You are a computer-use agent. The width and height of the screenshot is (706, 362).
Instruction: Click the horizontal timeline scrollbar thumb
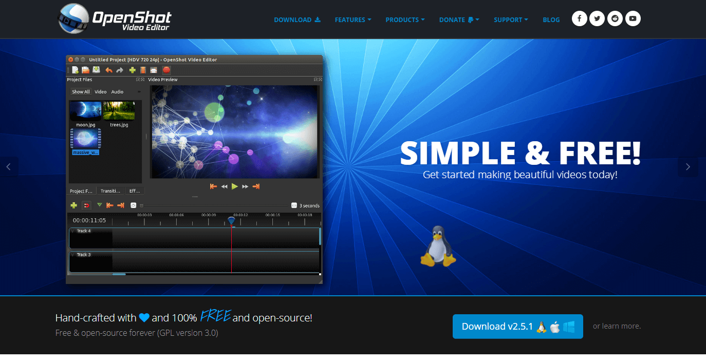[119, 274]
